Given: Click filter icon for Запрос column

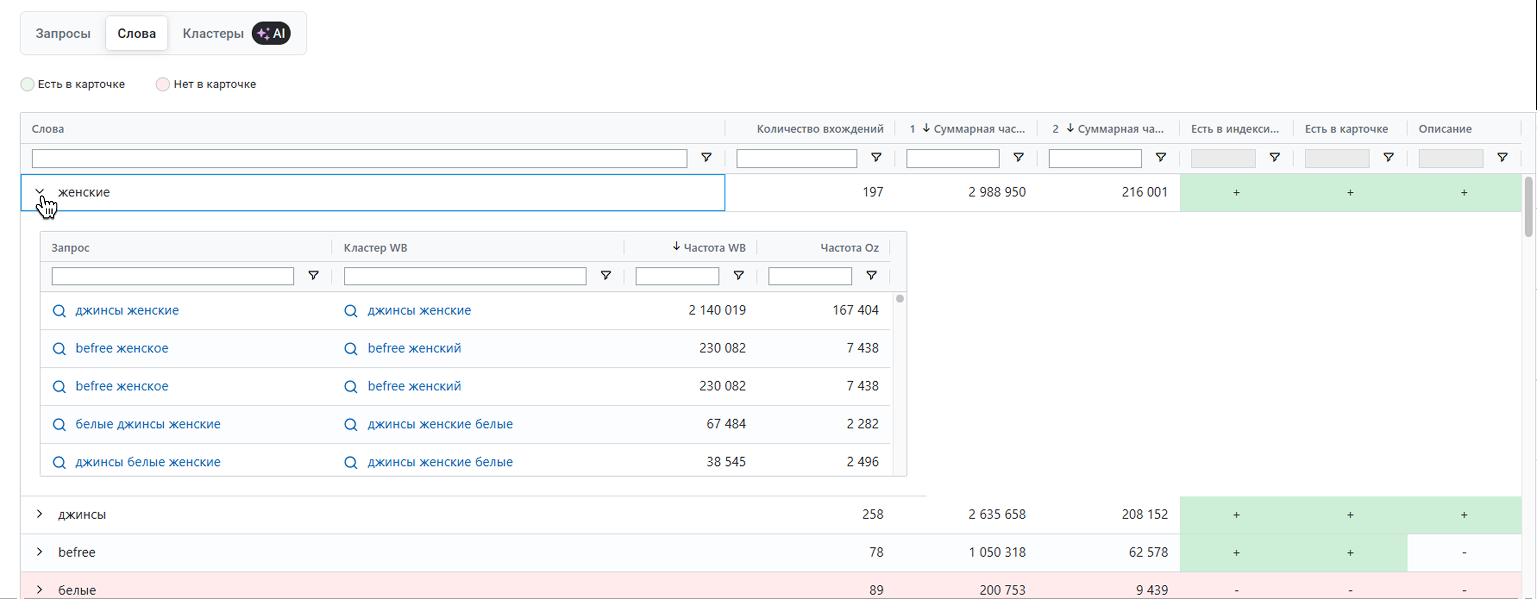Looking at the screenshot, I should tap(313, 275).
